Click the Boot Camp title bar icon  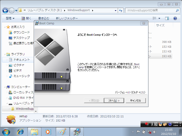(x=37, y=23)
